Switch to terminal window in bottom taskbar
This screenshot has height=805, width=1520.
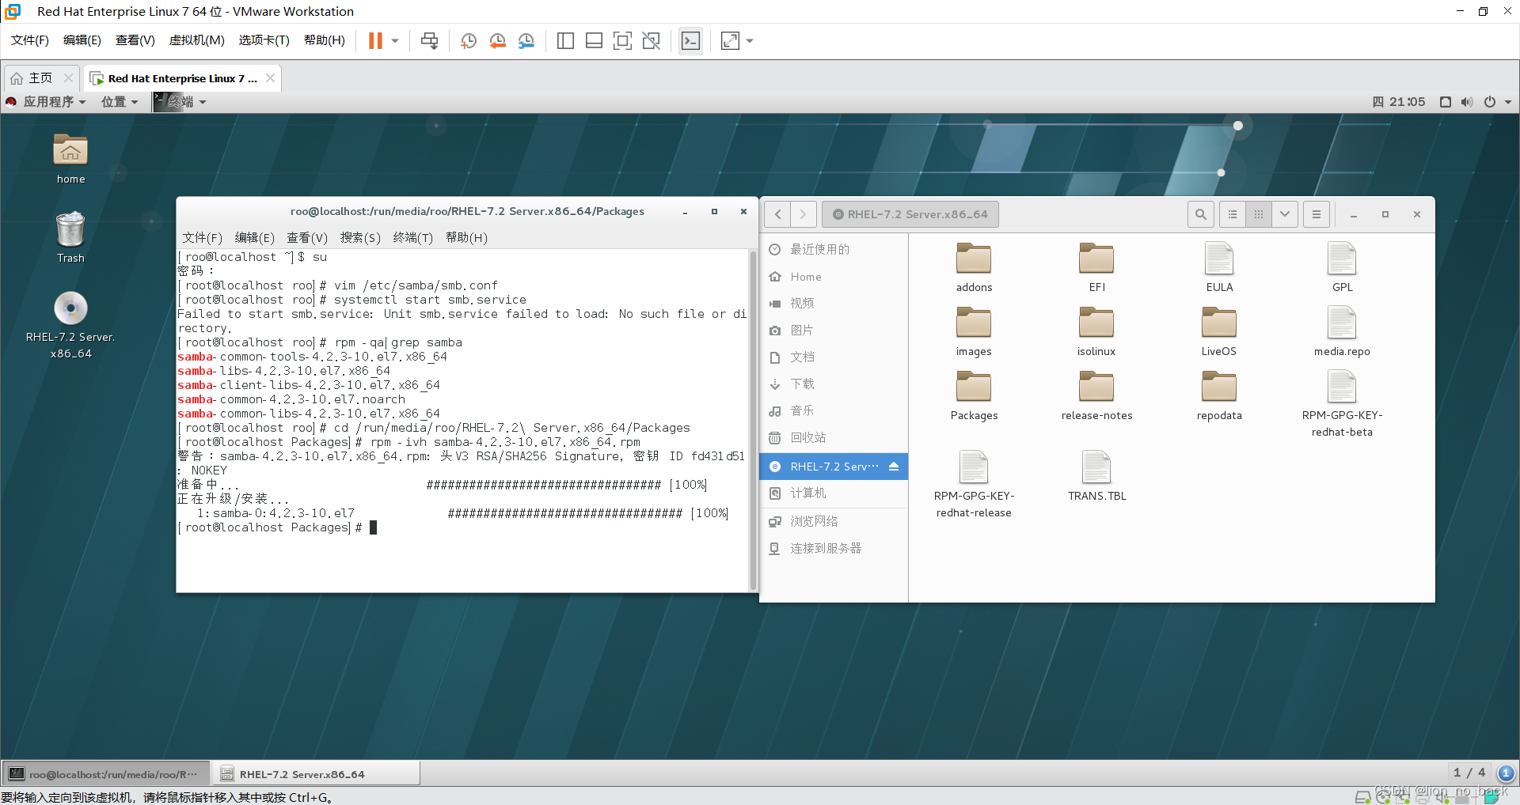106,774
